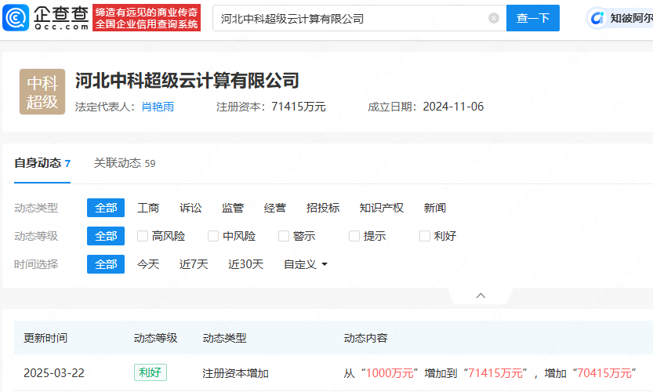Click the 查一下 search button
The image size is (653, 392).
click(x=532, y=18)
